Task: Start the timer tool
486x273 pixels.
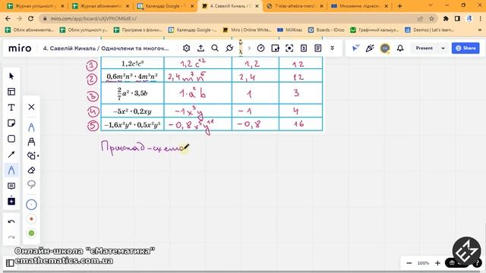Action: (261, 48)
